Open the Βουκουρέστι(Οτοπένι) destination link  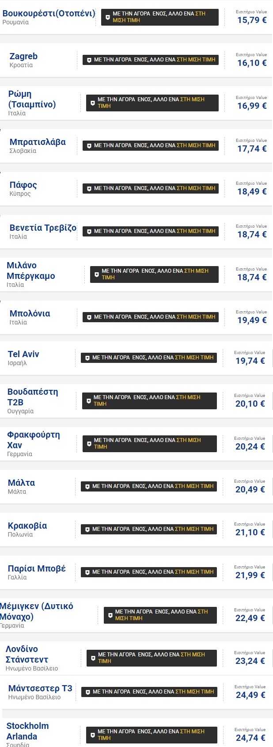click(49, 13)
